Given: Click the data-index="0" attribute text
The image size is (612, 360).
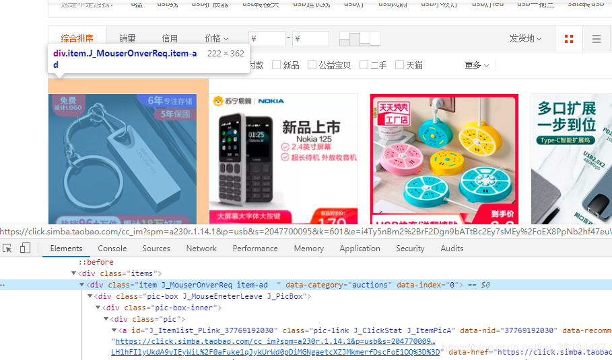Looking at the screenshot, I should [428, 285].
